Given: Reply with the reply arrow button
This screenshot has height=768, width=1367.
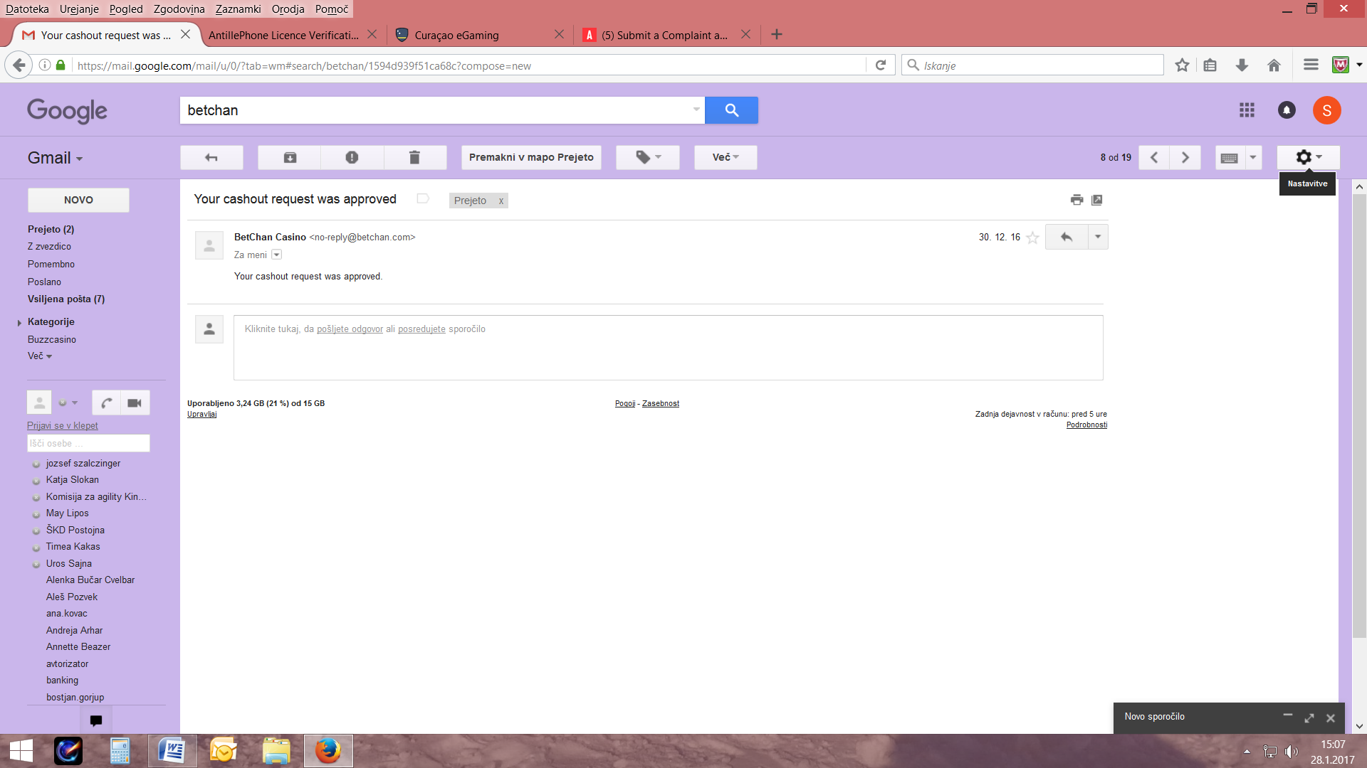Looking at the screenshot, I should tap(1067, 237).
